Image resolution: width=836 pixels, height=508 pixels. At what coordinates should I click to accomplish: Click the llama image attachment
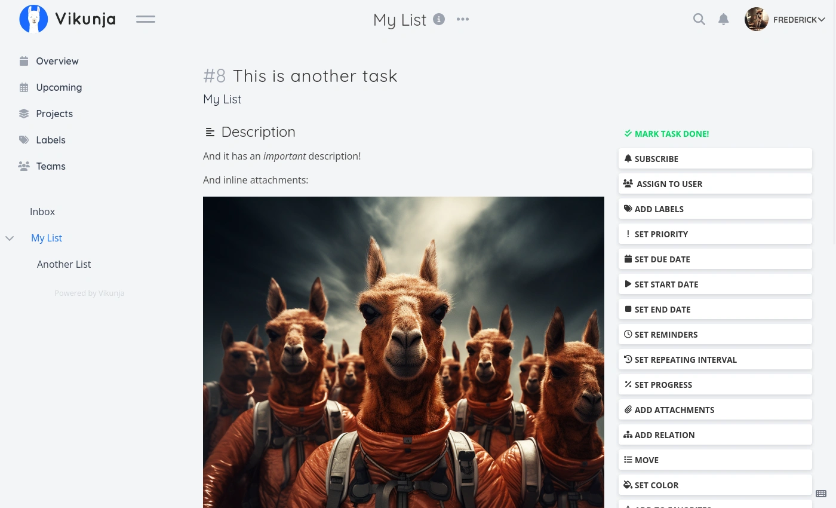coord(404,353)
